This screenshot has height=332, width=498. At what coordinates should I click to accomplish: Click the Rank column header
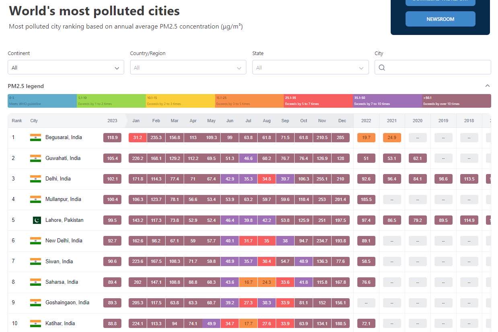(x=17, y=121)
